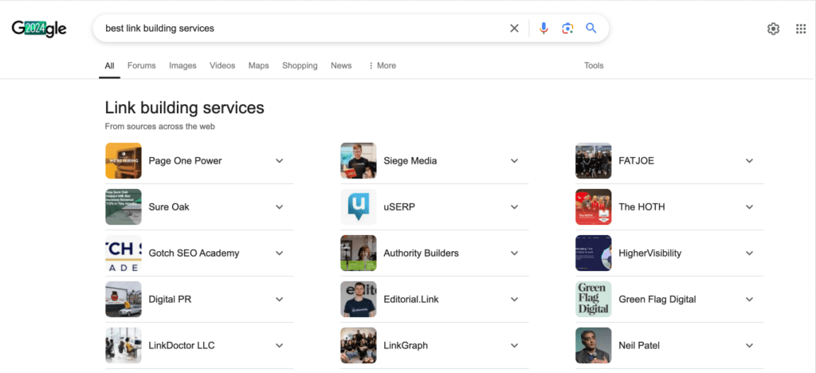Click the Authority Builders thumbnail

tap(359, 253)
